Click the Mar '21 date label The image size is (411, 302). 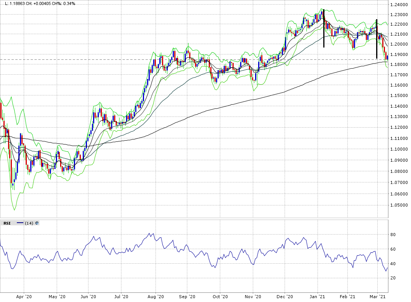point(377,297)
